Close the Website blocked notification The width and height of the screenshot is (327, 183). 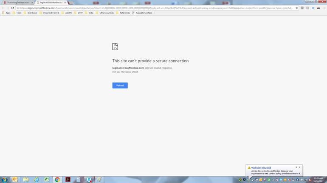(x=300, y=167)
